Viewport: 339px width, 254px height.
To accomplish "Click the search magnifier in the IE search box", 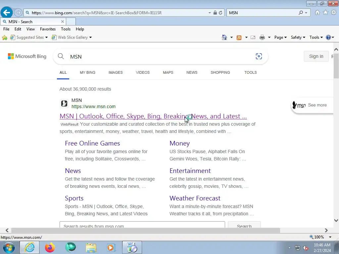I will pos(301,13).
